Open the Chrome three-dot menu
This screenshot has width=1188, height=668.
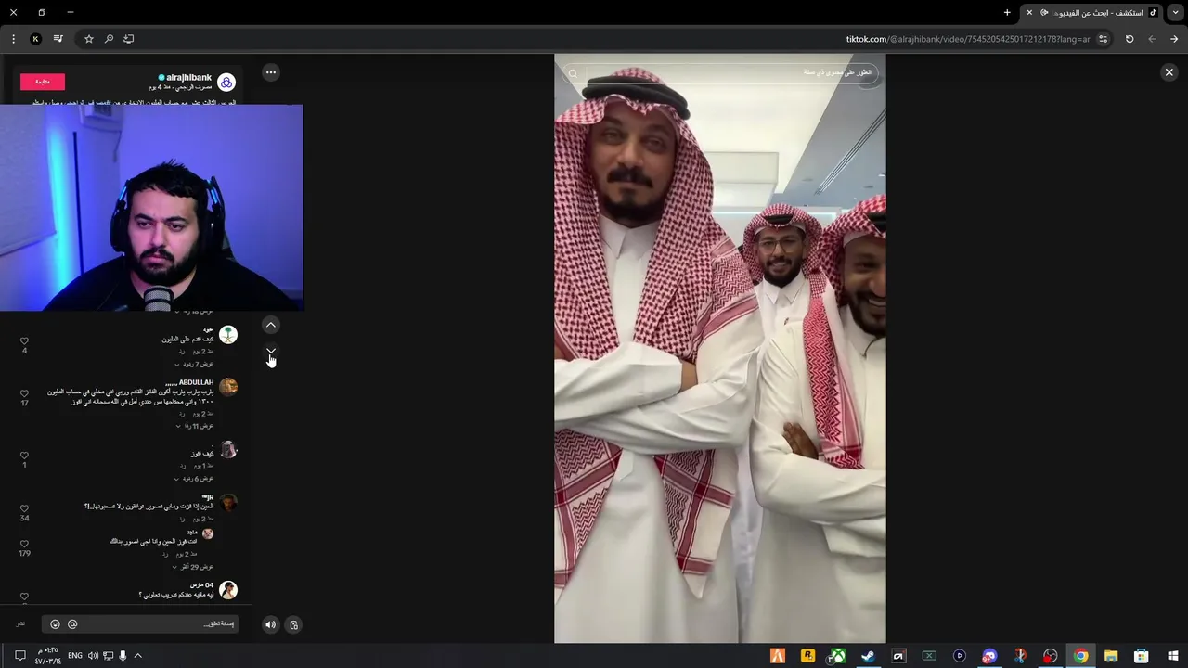click(13, 39)
